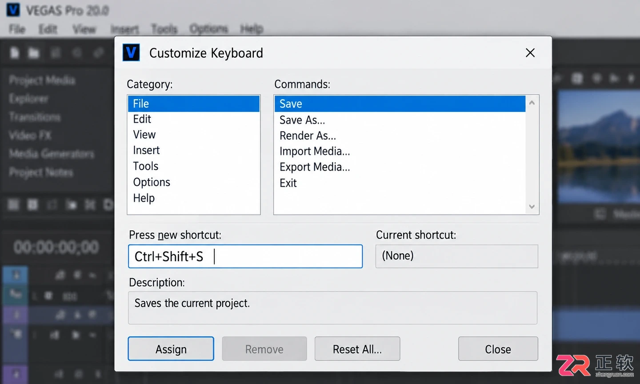
Task: Open the View menu in menu bar
Action: click(84, 29)
